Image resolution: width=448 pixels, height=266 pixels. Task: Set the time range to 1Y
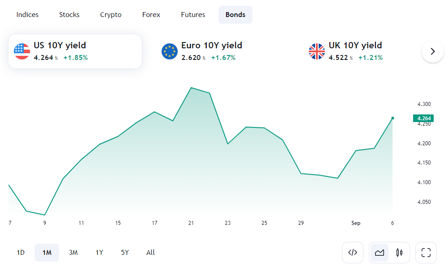point(99,253)
